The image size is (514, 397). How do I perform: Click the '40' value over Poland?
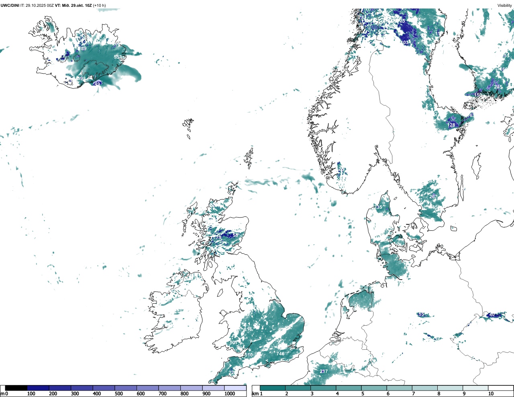[x=492, y=314]
